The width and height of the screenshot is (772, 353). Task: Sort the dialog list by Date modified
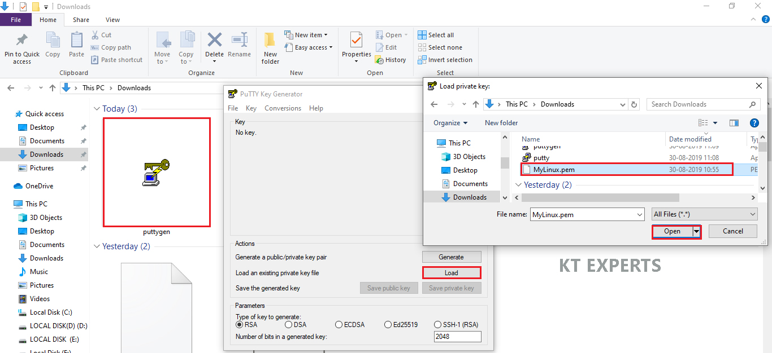(690, 139)
